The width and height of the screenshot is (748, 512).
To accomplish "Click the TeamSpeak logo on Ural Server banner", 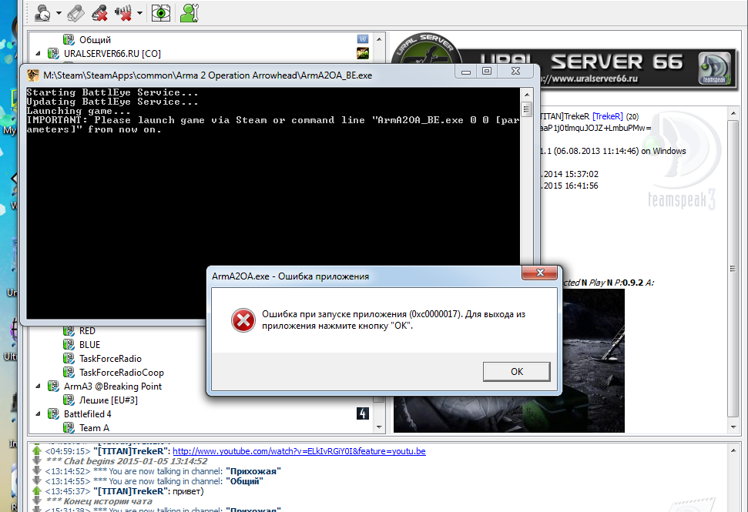I will coord(714,69).
